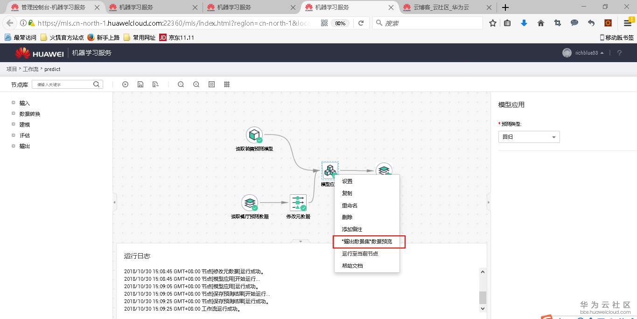Open the bookmarks library list icon
637x319 pixels.
[507, 23]
